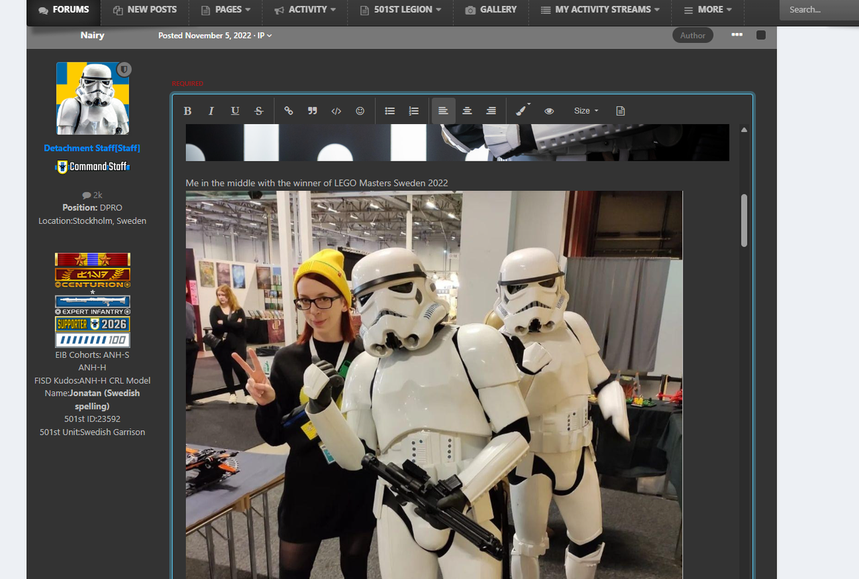Align text to the right

coord(491,111)
